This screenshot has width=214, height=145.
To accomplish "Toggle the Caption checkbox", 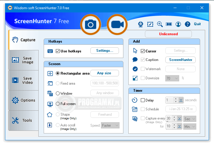I will (x=143, y=60).
